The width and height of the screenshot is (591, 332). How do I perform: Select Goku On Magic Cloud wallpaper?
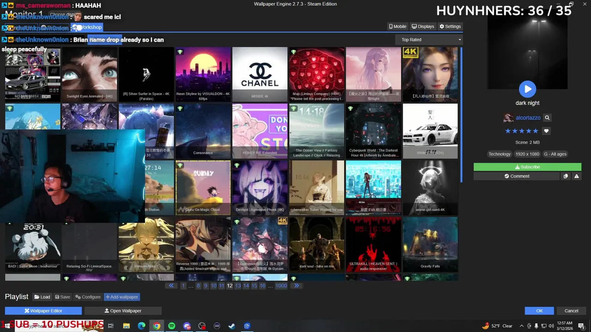[x=203, y=188]
